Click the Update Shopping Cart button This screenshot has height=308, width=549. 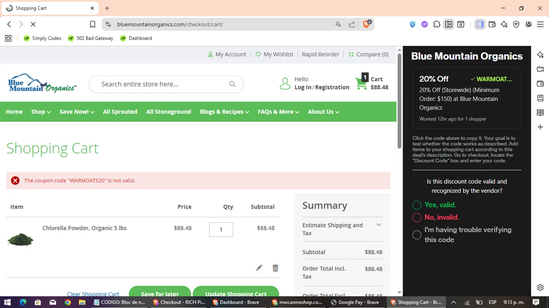click(236, 291)
